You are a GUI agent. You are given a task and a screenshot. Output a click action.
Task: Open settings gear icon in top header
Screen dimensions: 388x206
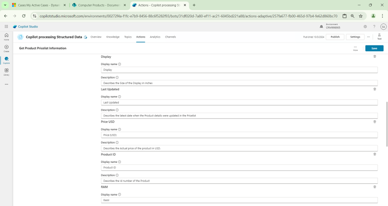point(365,26)
